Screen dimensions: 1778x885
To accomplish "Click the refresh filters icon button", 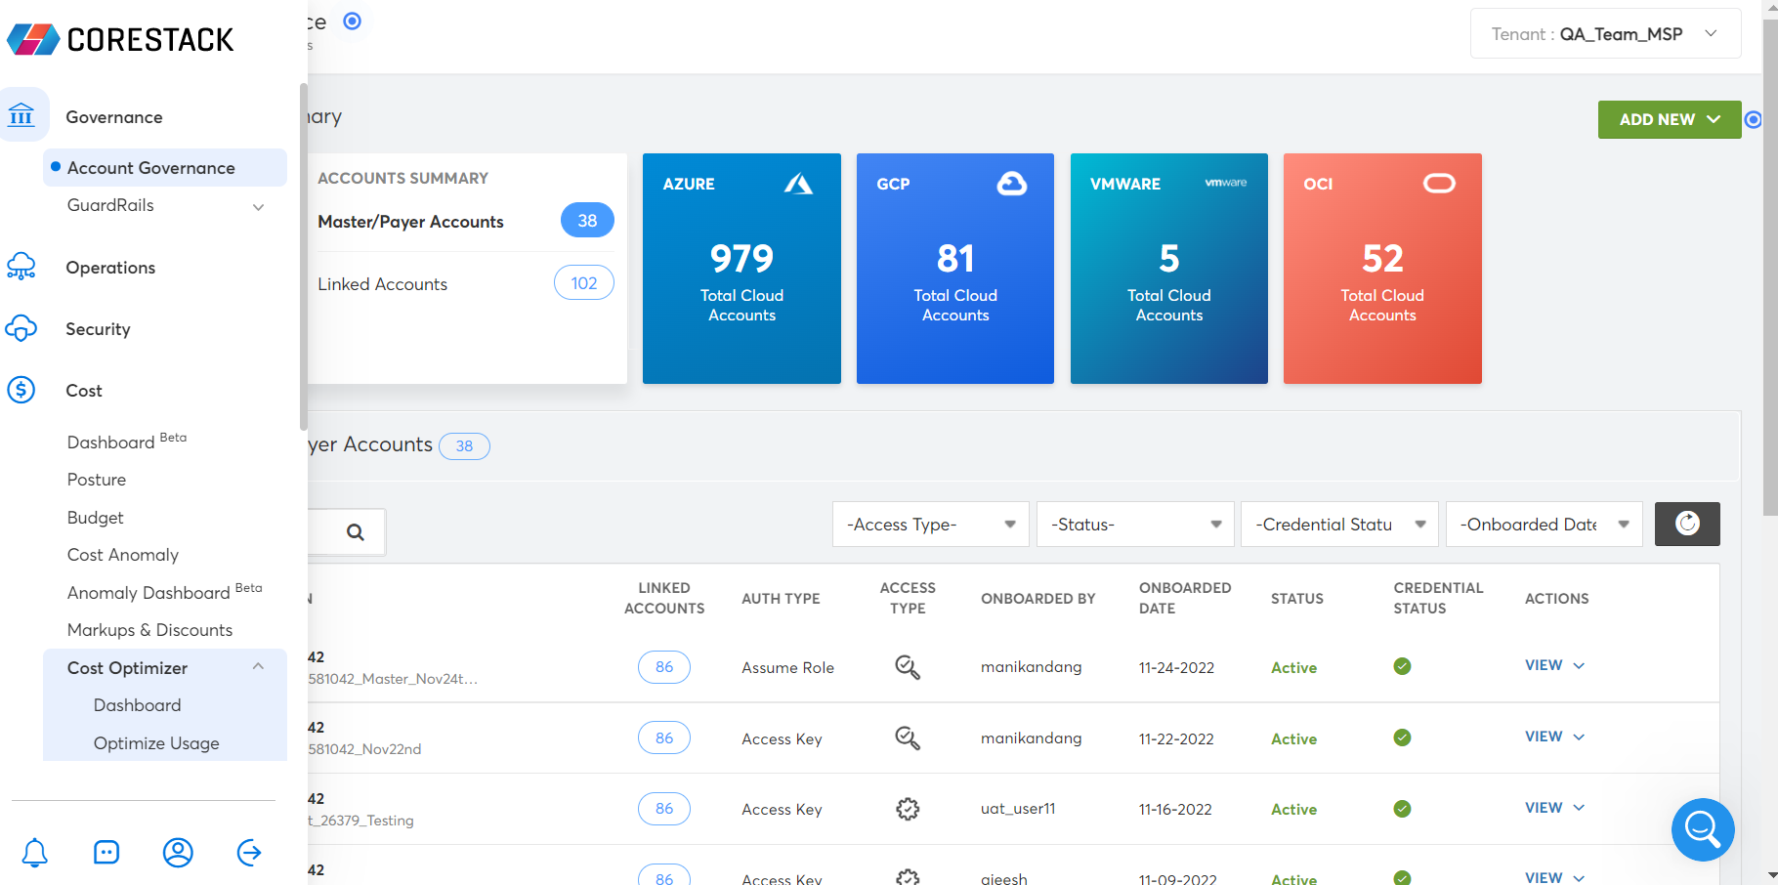I will pos(1687,524).
